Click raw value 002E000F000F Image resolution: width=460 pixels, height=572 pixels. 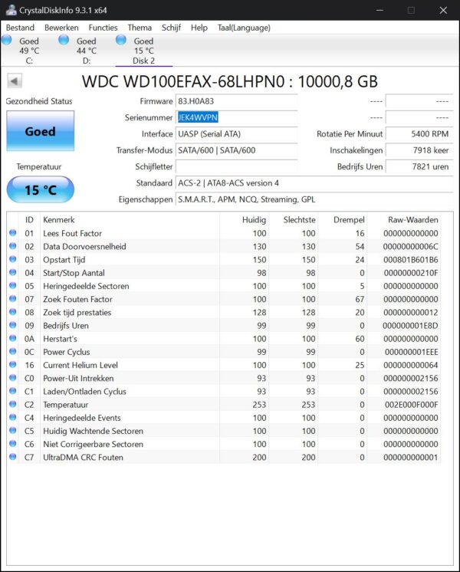pyautogui.click(x=411, y=405)
